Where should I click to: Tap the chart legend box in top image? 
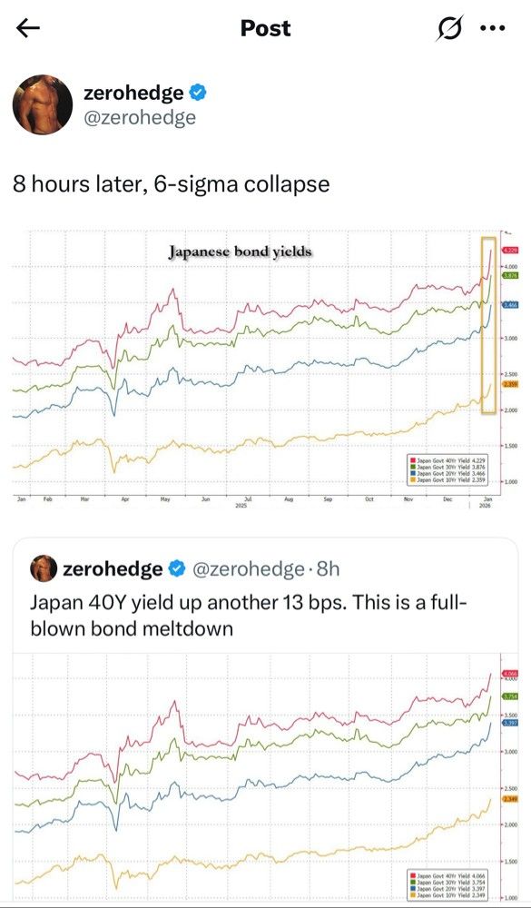(449, 469)
